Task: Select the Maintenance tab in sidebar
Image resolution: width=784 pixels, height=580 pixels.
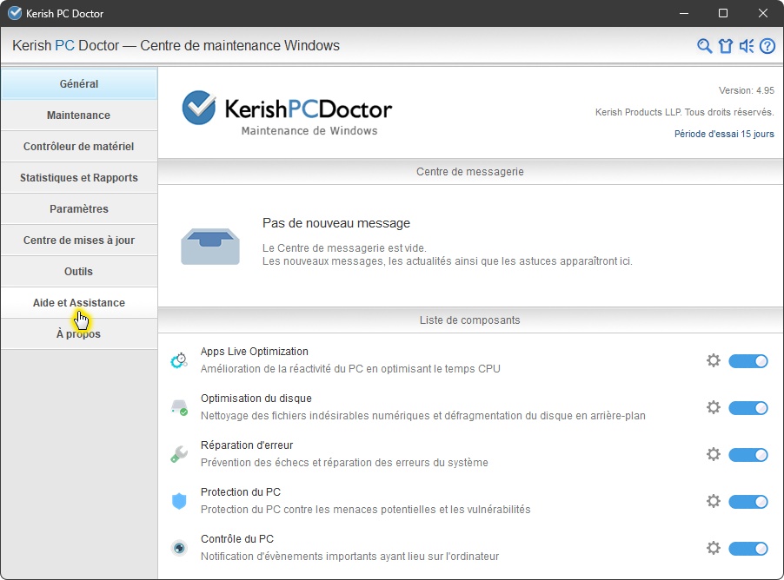Action: pyautogui.click(x=78, y=115)
